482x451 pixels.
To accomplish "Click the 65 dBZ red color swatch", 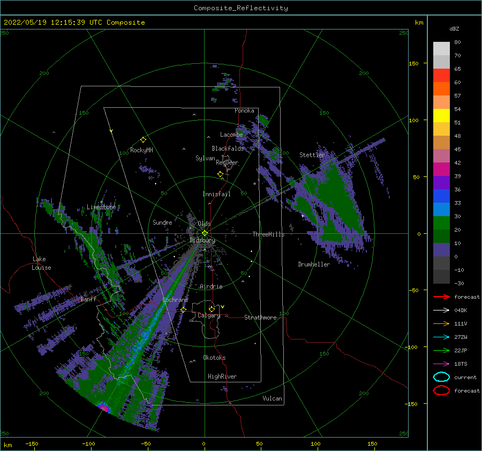I will (441, 76).
